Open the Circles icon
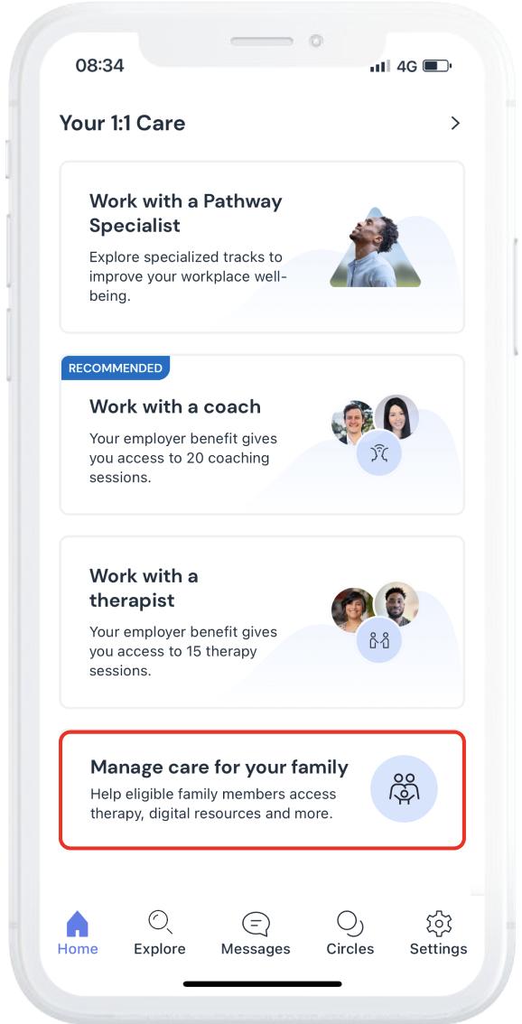The width and height of the screenshot is (522, 1024). (x=350, y=924)
